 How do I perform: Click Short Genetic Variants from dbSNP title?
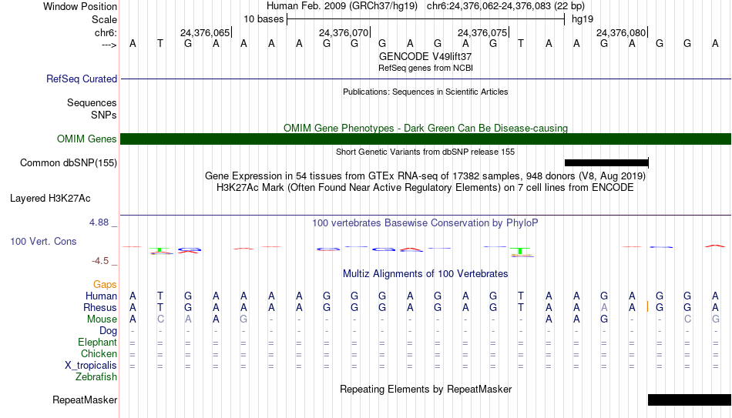(425, 152)
